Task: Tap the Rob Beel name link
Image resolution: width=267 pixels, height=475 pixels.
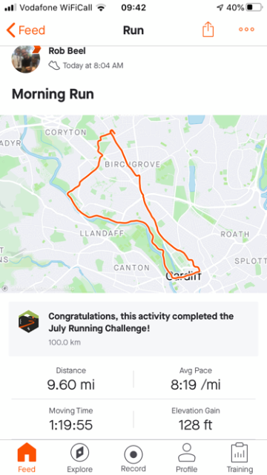Action: tap(67, 51)
